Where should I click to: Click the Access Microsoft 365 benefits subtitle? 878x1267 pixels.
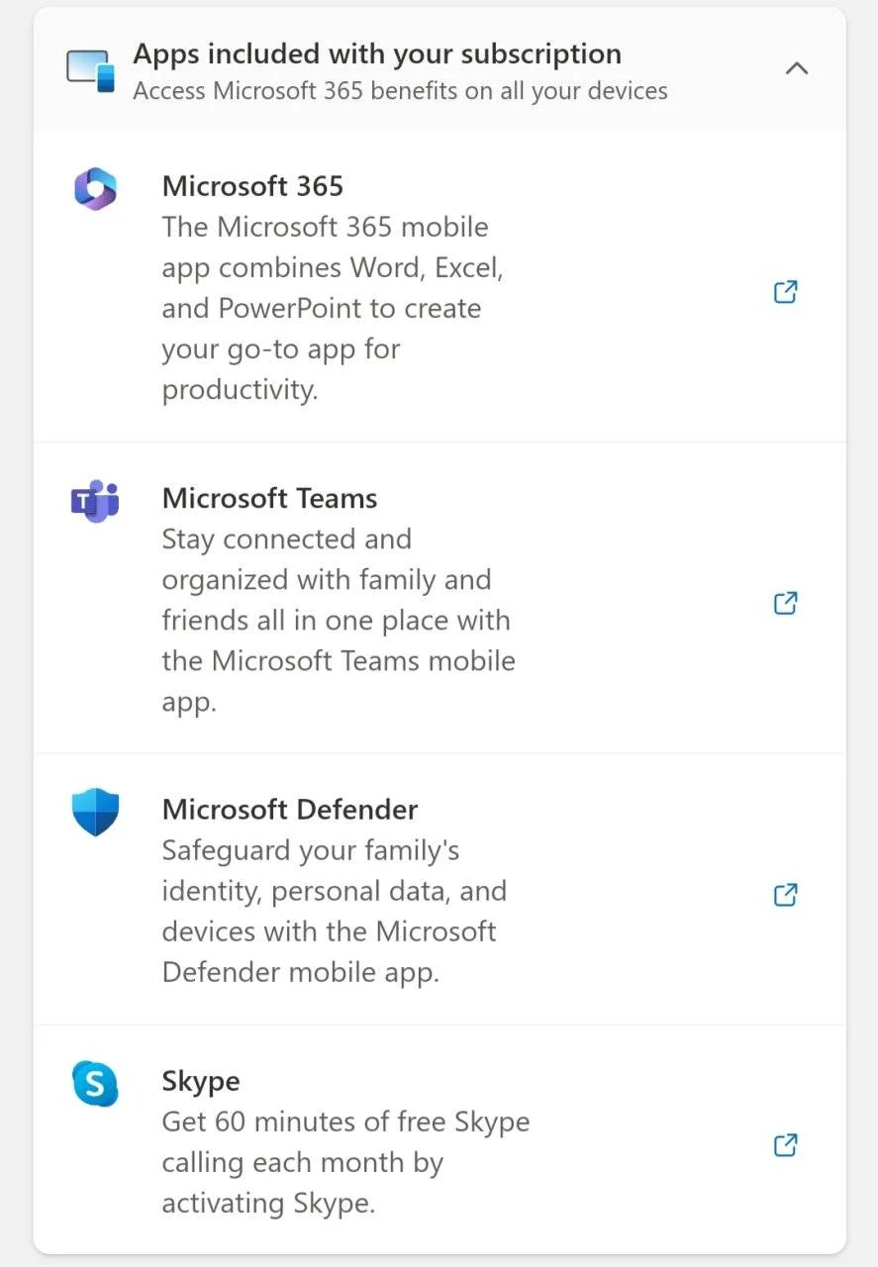(x=400, y=91)
